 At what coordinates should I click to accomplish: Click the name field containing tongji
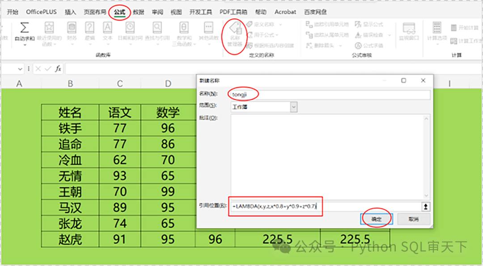(x=330, y=95)
